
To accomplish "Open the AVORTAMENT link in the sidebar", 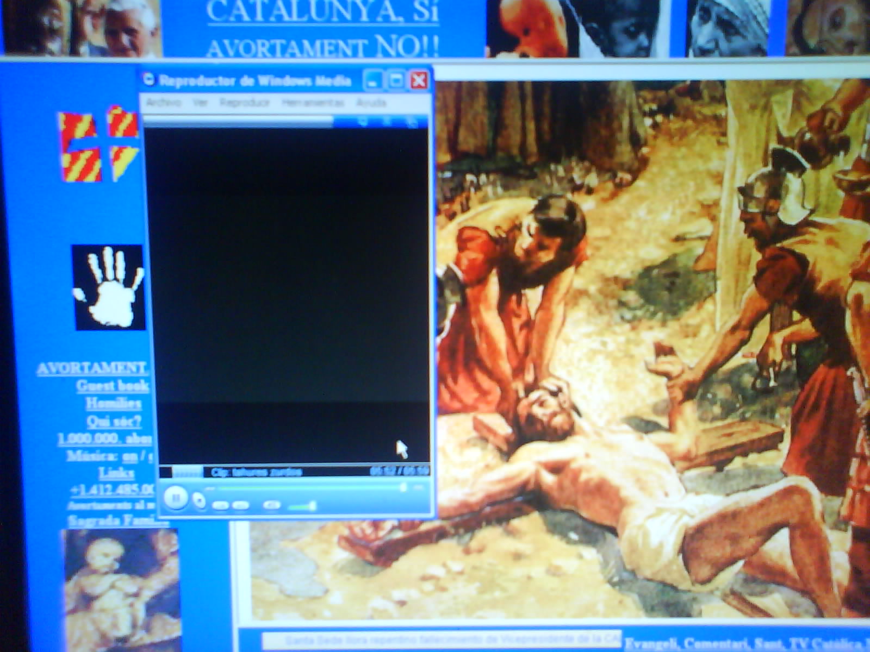I will pos(92,368).
